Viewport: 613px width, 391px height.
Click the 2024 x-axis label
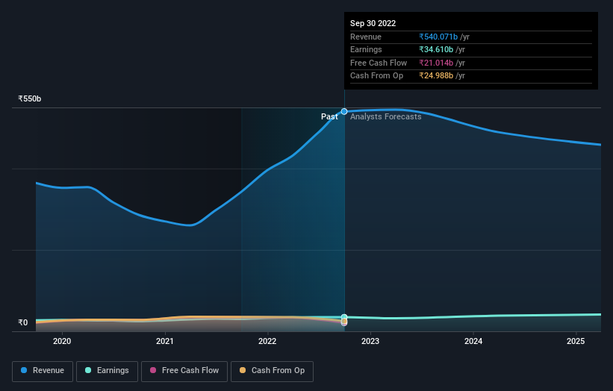(x=473, y=342)
